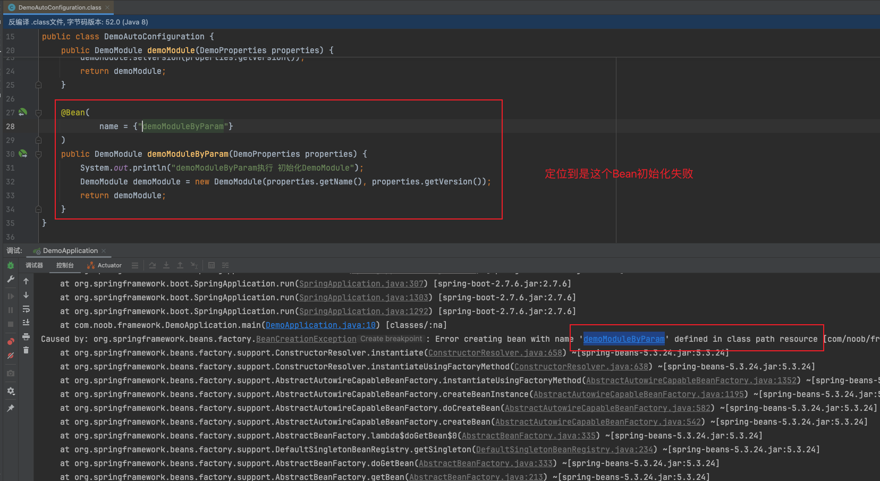The image size is (880, 481).
Task: Click the Run to Cursor icon
Action: click(194, 265)
